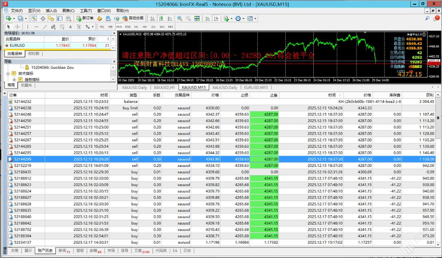
Task: Click the 获利 (Profit) column header
Action: pos(429,95)
